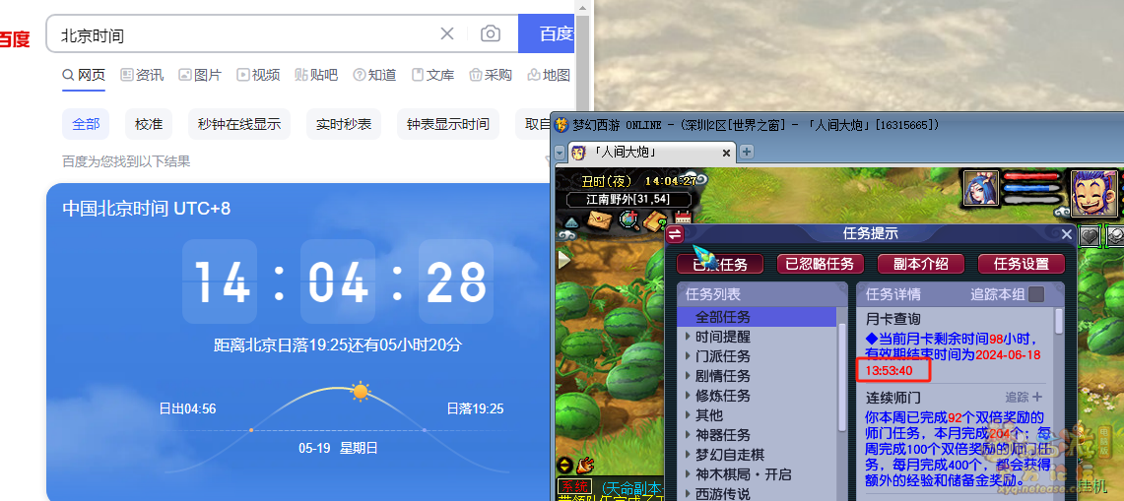Switch to the 已接任务 tab

pos(720,264)
